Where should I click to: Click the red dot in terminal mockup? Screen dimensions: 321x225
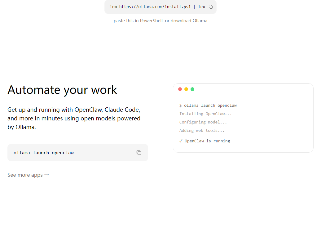click(x=180, y=89)
